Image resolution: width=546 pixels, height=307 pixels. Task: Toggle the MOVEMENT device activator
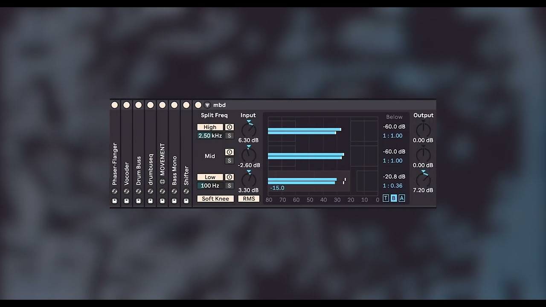coord(162,105)
